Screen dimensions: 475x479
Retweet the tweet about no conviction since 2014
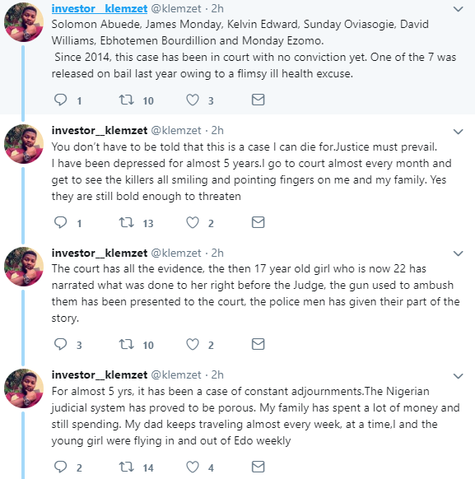click(x=126, y=100)
